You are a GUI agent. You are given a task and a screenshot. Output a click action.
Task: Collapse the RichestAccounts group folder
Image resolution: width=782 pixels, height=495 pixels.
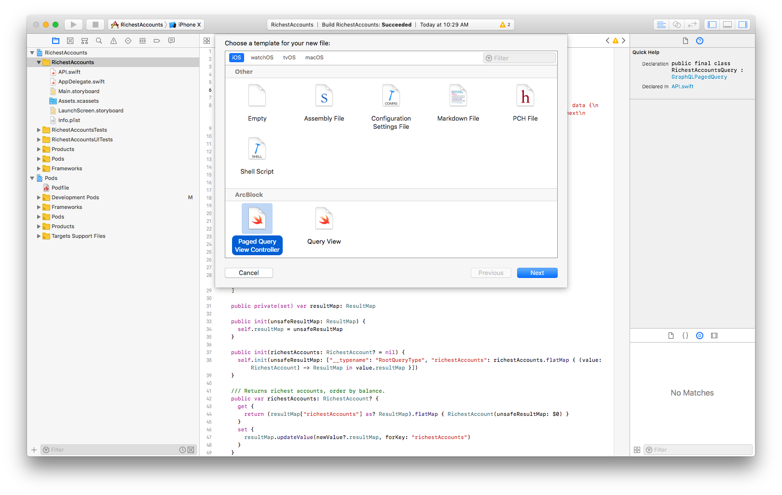pos(39,63)
